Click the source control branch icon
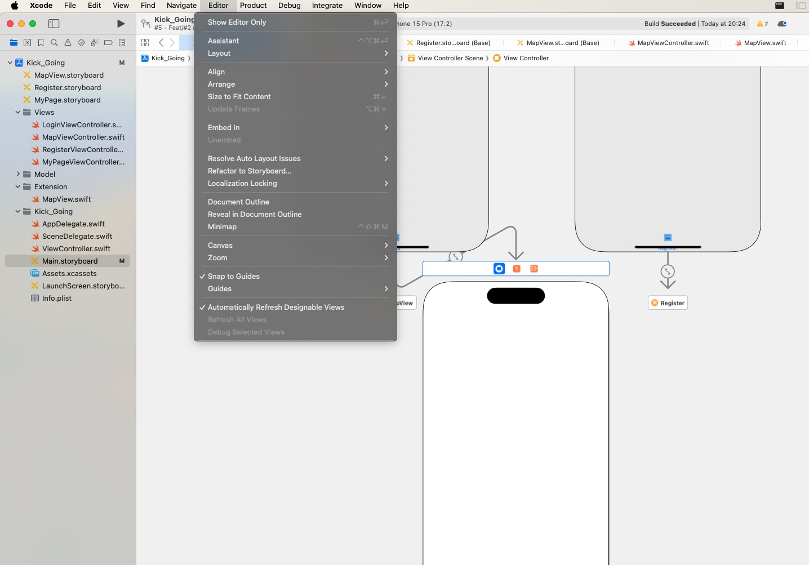 [146, 24]
